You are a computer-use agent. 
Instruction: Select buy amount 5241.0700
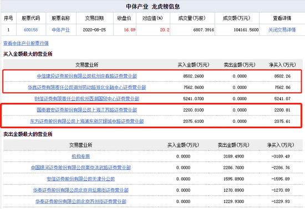(194, 98)
